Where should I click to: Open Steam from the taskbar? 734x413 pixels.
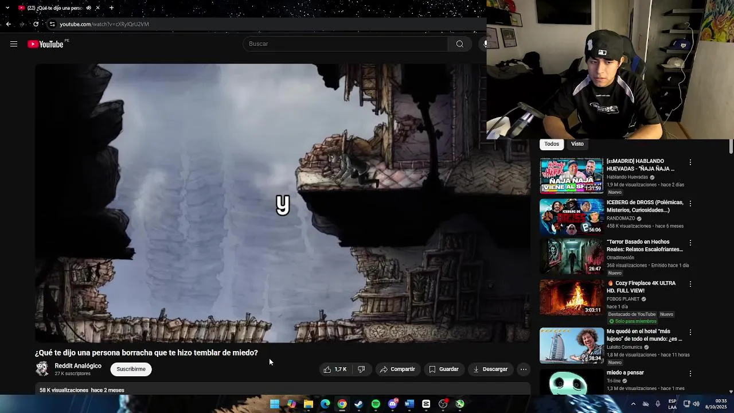pyautogui.click(x=359, y=404)
